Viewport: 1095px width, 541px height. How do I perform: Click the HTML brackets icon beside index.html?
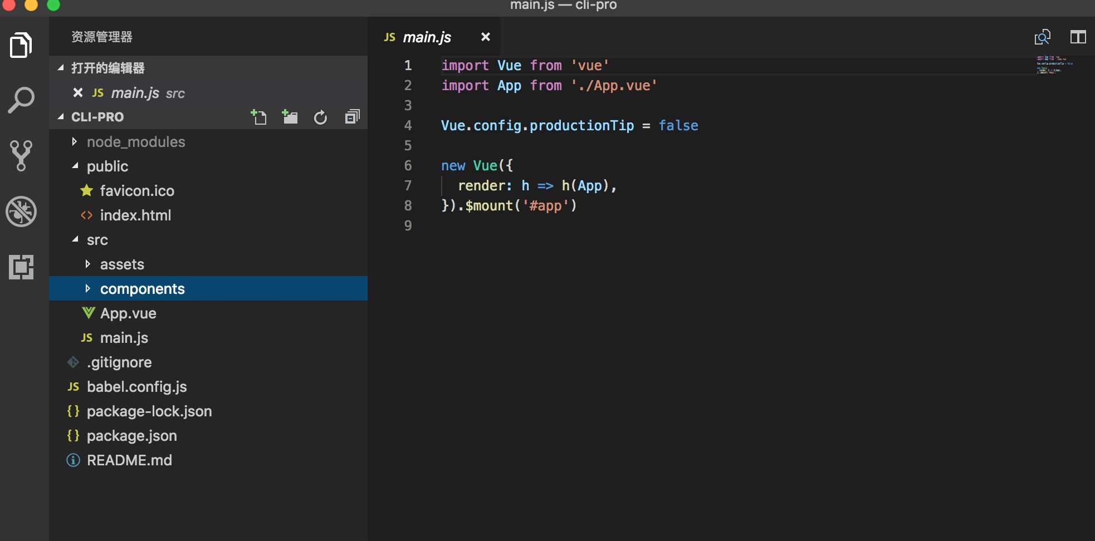pos(86,215)
